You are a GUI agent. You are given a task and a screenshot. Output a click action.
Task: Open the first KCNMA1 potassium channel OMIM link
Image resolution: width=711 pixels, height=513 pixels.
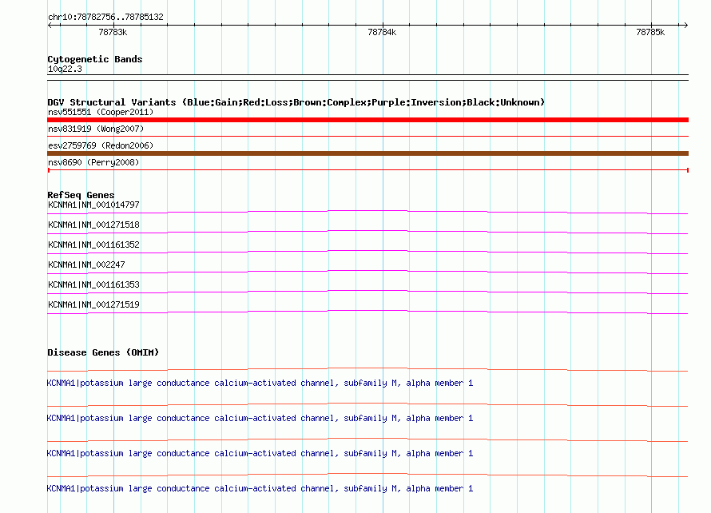[260, 384]
